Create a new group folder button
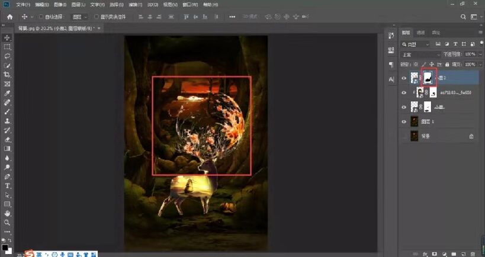This screenshot has height=257, width=485. pyautogui.click(x=453, y=254)
